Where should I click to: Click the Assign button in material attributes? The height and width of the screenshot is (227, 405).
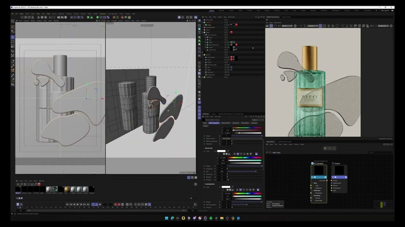click(205, 126)
